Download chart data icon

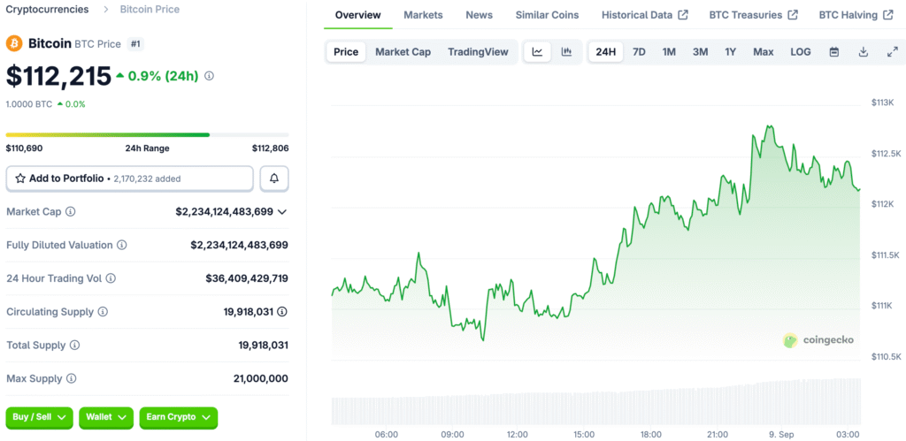point(863,52)
